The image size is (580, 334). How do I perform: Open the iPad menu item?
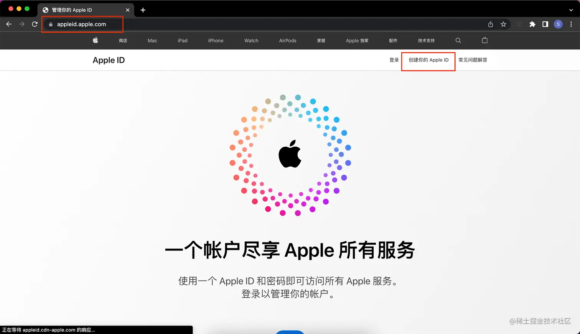coord(183,41)
